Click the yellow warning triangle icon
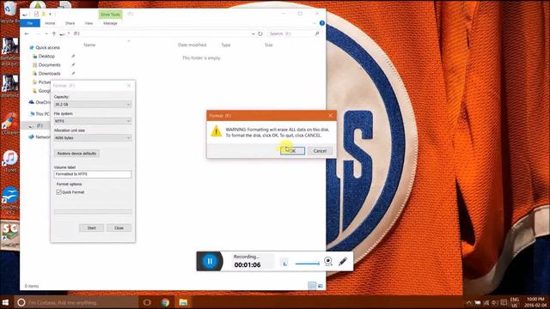This screenshot has height=309, width=550. tap(216, 131)
